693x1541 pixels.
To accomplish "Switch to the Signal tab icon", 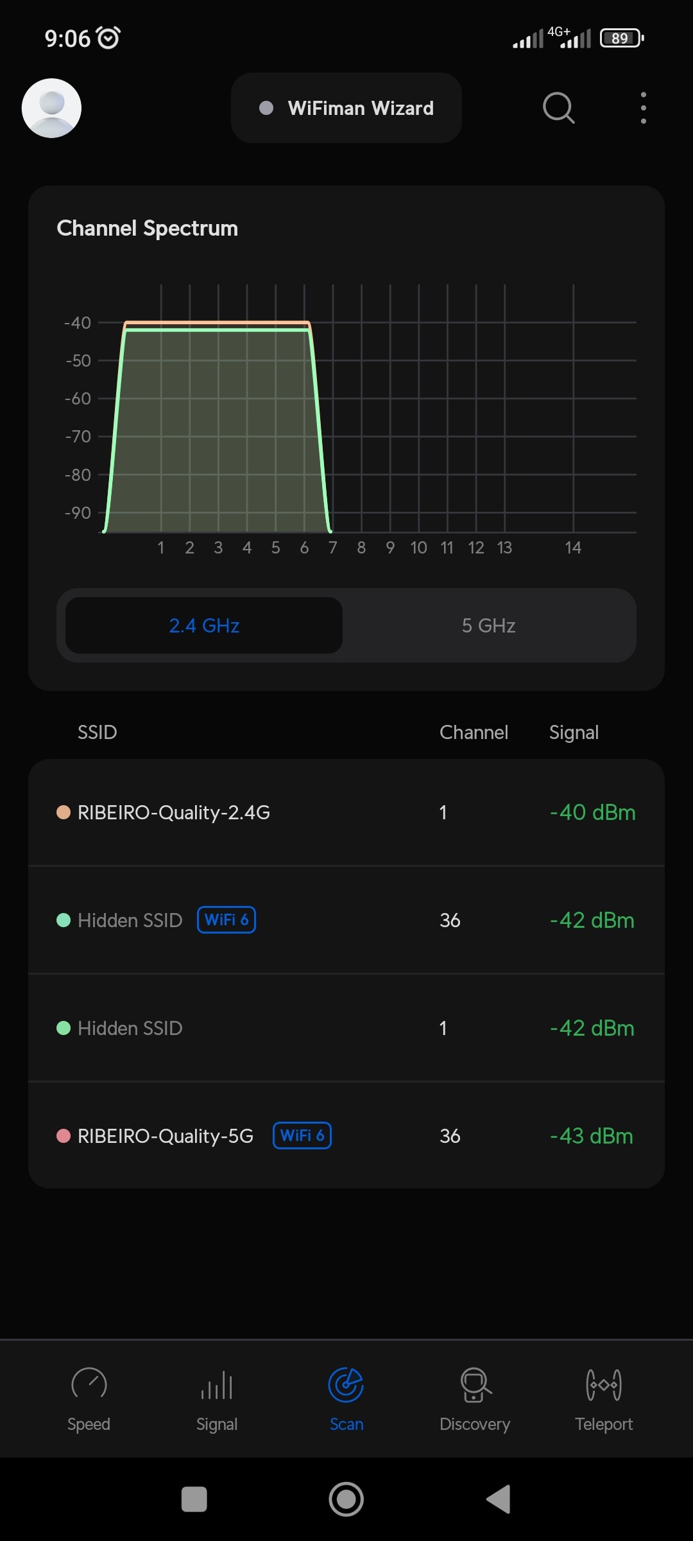I will [x=217, y=1384].
